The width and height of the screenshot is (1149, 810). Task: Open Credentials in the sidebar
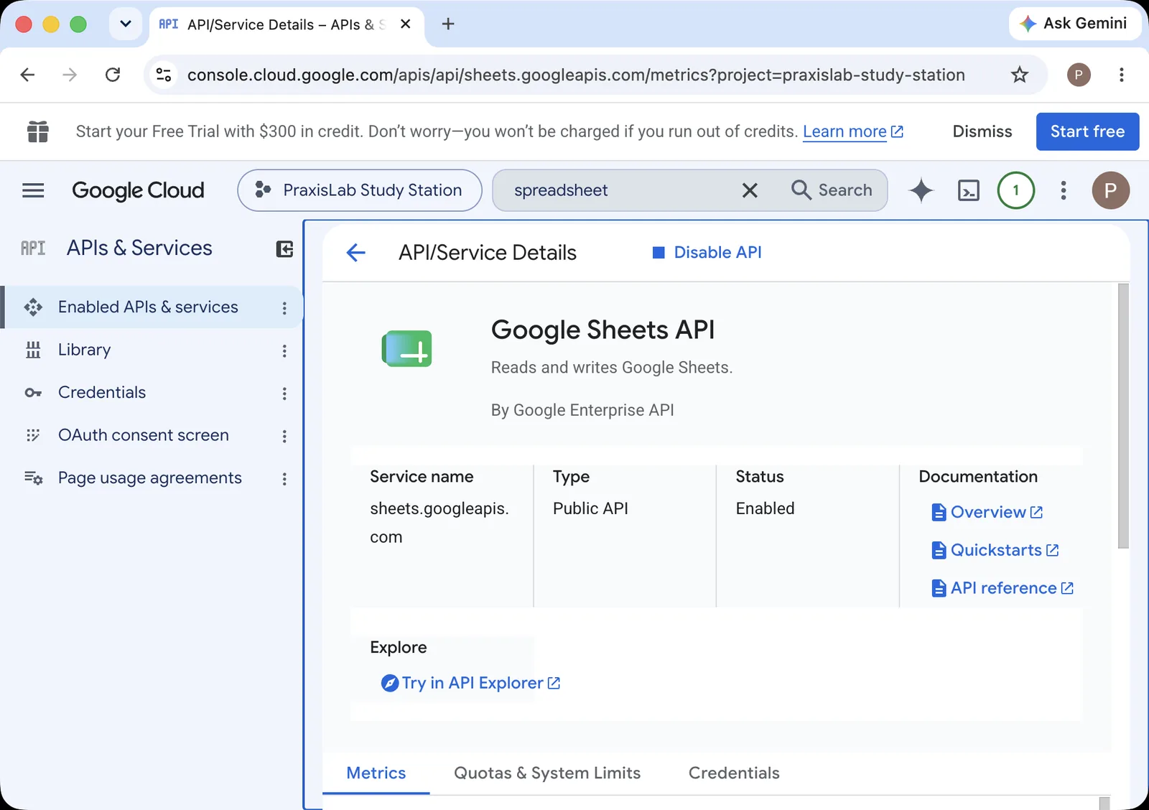coord(102,393)
